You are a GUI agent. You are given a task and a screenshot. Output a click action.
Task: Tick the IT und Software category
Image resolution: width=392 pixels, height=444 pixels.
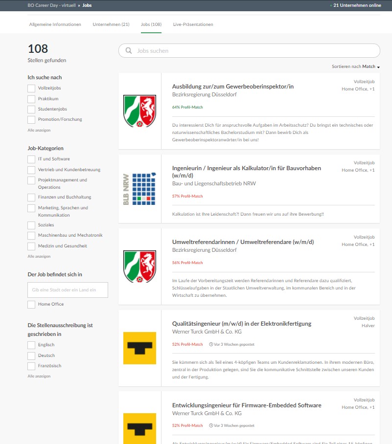coord(31,159)
